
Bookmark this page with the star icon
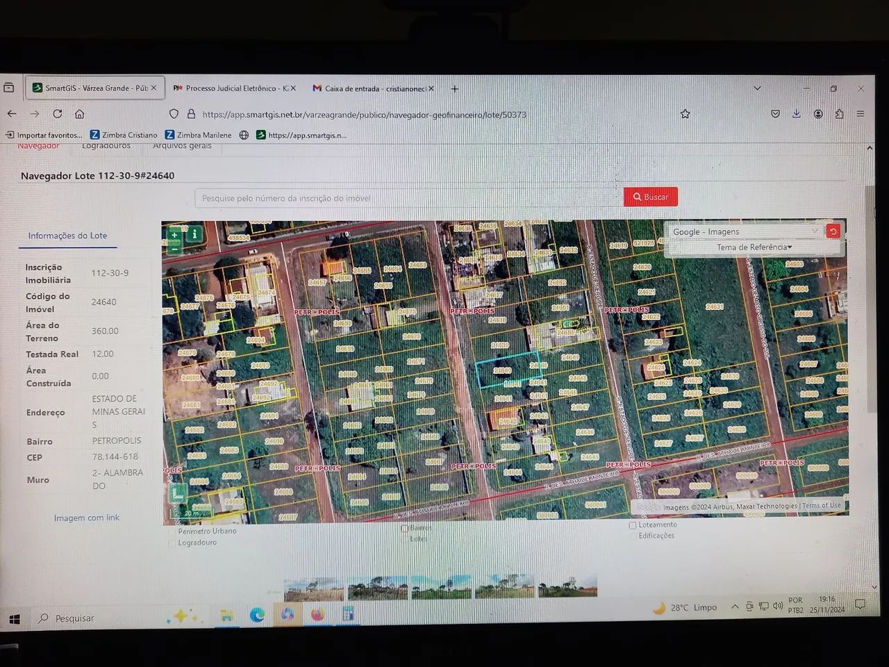(x=686, y=114)
